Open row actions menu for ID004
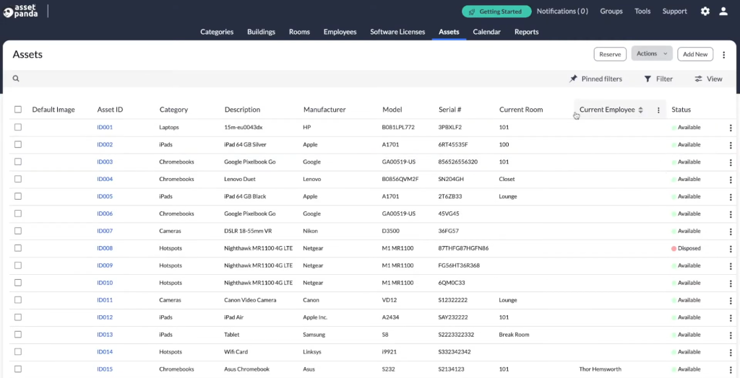The image size is (740, 378). tap(731, 180)
